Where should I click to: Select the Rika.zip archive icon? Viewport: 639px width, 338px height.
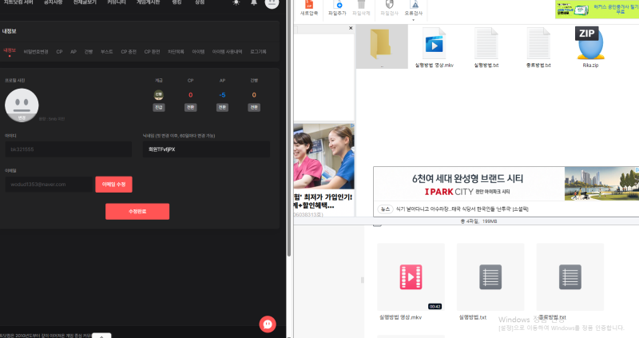[x=590, y=42]
